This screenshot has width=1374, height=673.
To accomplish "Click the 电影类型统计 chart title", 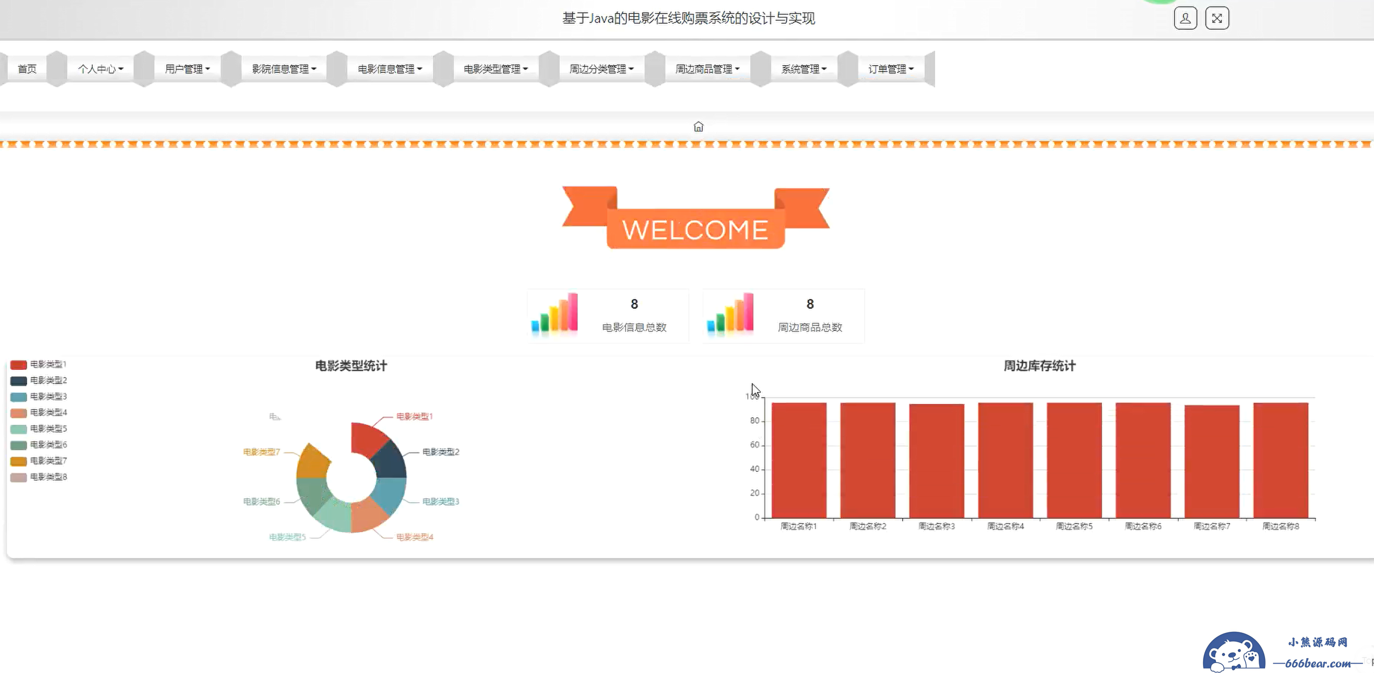I will (x=351, y=366).
